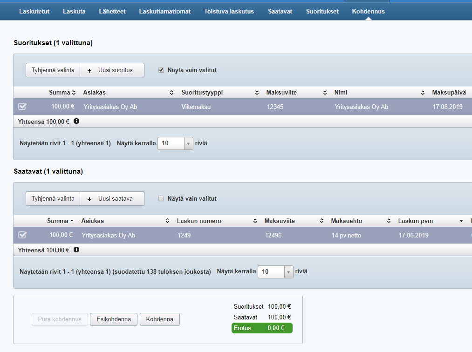Uncheck 'Näytä vain valitut' for Suoritukset
472x352 pixels.
[x=161, y=70]
